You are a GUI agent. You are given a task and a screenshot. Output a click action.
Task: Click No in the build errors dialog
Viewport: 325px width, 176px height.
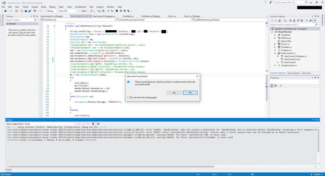pos(190,93)
